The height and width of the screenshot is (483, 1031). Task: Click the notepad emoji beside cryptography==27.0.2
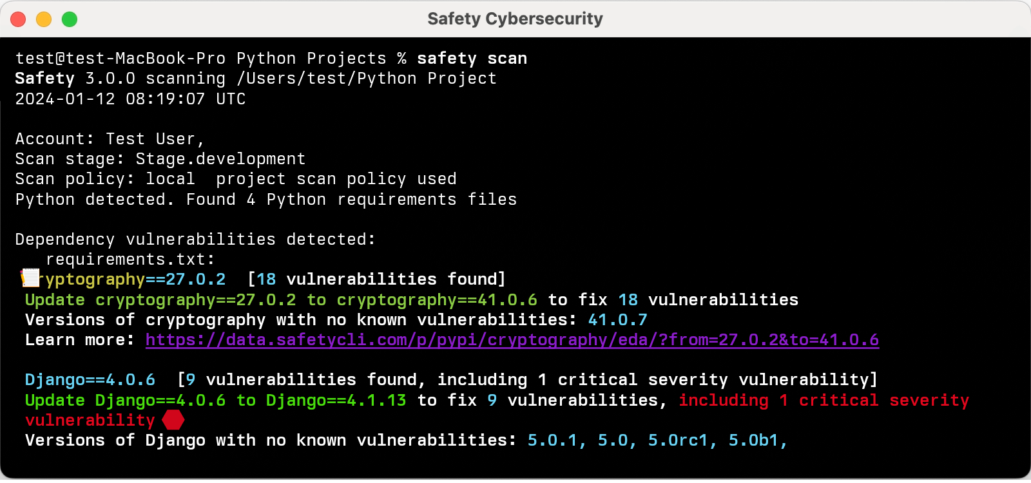coord(29,278)
